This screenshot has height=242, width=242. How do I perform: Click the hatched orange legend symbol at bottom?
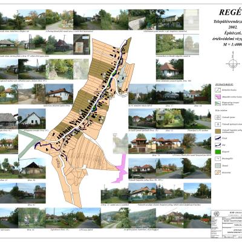pyautogui.click(x=218, y=172)
